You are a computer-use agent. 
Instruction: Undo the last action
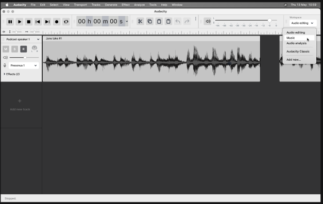click(178, 22)
